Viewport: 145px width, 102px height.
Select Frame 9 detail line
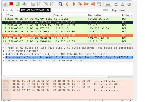click(x=69, y=48)
